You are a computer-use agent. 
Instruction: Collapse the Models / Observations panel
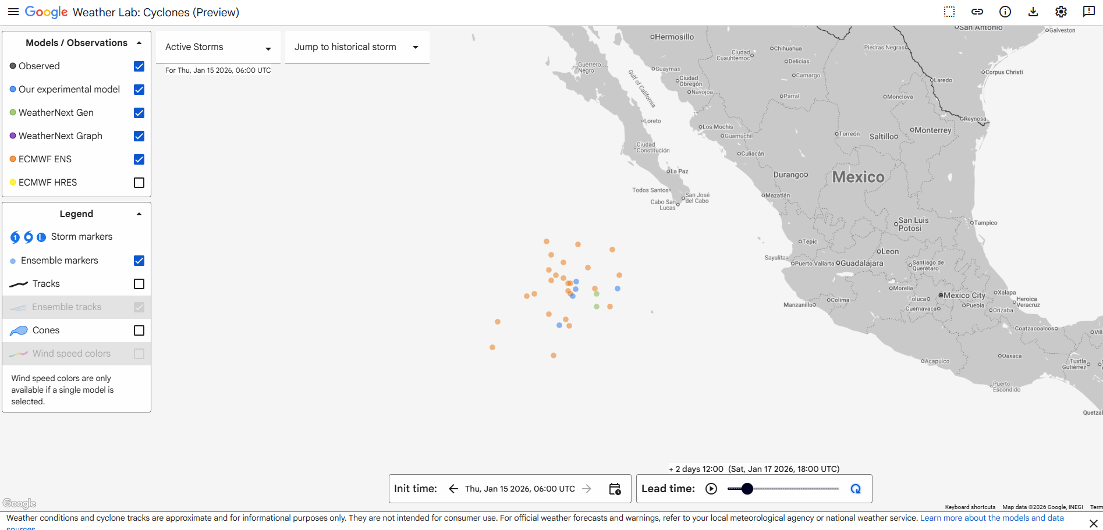click(139, 43)
